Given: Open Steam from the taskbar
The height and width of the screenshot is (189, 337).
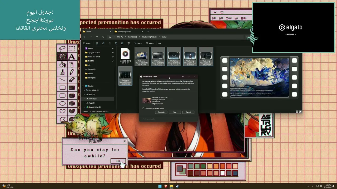Looking at the screenshot, I should click(x=177, y=186).
